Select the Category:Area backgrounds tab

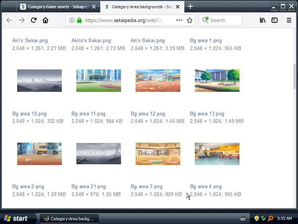tap(142, 7)
